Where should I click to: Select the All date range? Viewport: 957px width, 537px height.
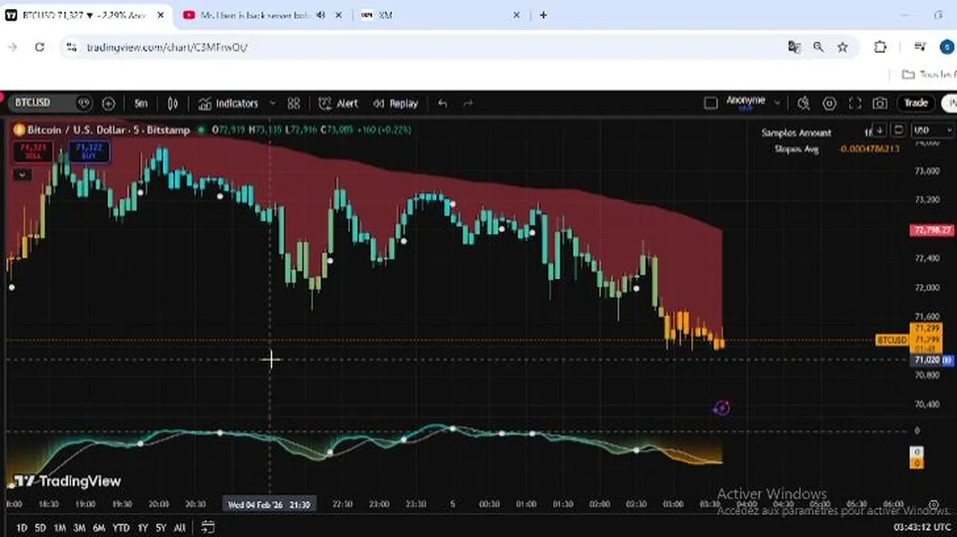[x=180, y=527]
